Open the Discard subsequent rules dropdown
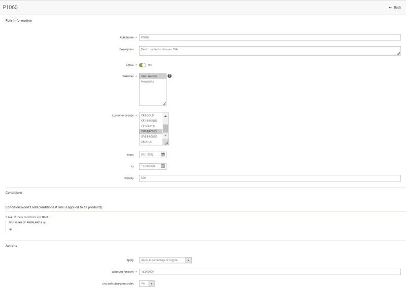The image size is (406, 291). 147,283
